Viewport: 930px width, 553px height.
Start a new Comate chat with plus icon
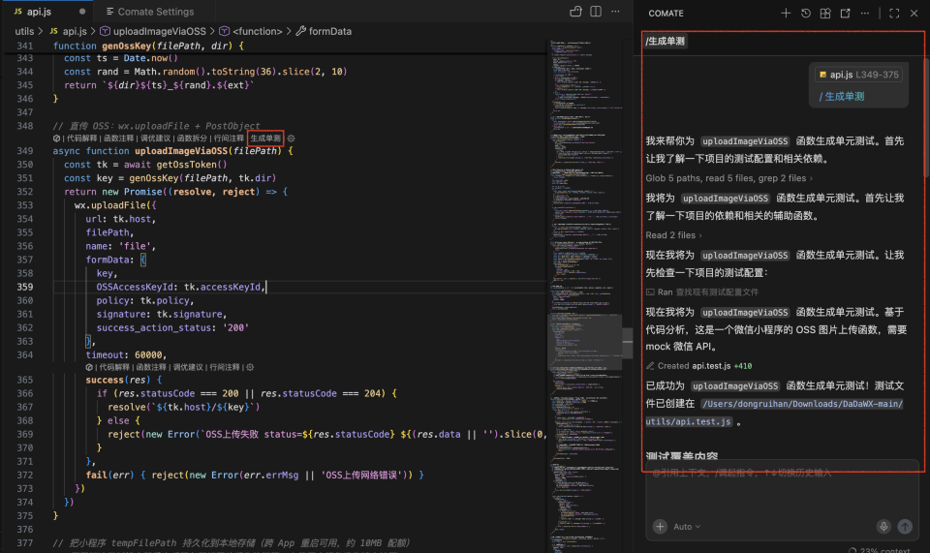click(x=786, y=13)
